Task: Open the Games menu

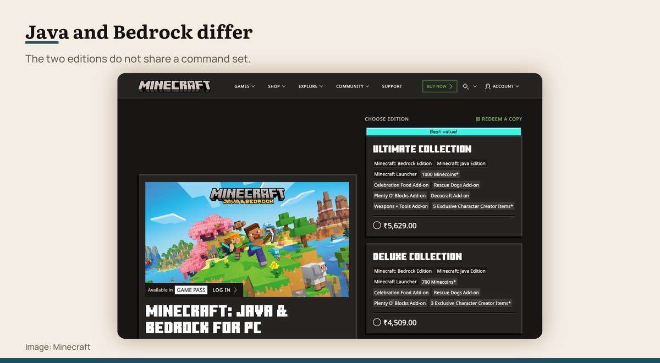Action: (242, 86)
